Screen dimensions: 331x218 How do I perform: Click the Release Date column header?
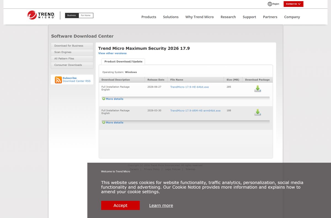coord(156,80)
